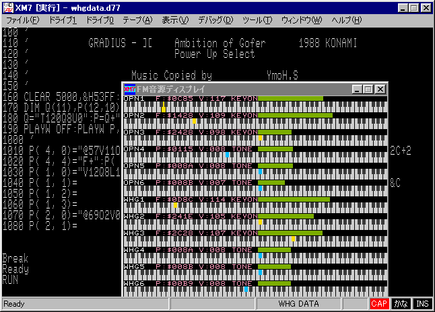
Task: Click the volume value V:098
Action: point(212,132)
